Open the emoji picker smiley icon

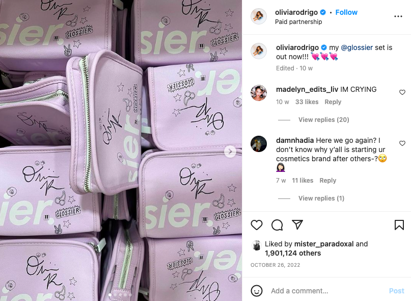point(256,291)
